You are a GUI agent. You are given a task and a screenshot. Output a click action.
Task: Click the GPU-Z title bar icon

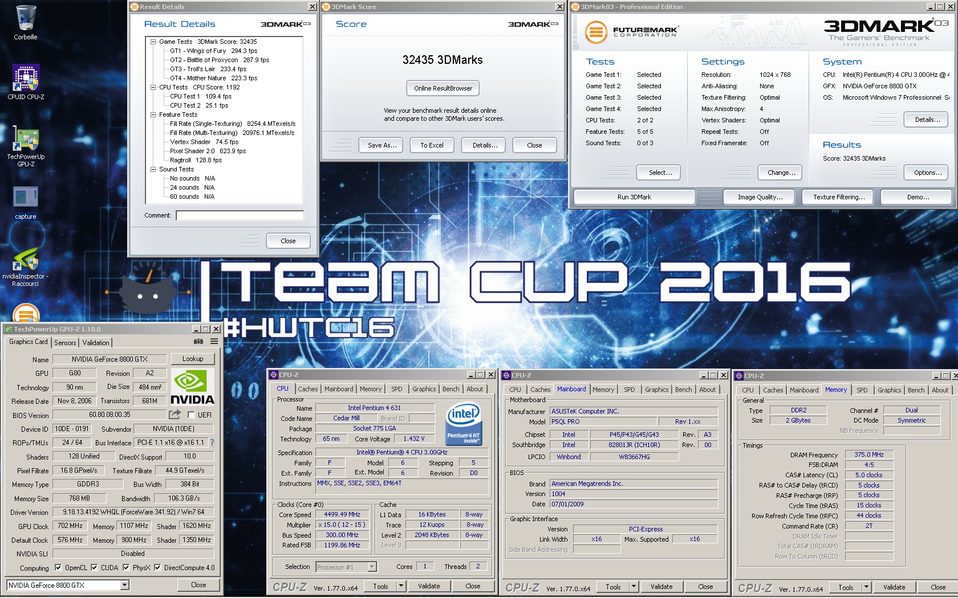(x=9, y=329)
